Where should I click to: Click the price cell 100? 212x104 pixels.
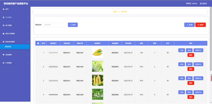coord(142,53)
